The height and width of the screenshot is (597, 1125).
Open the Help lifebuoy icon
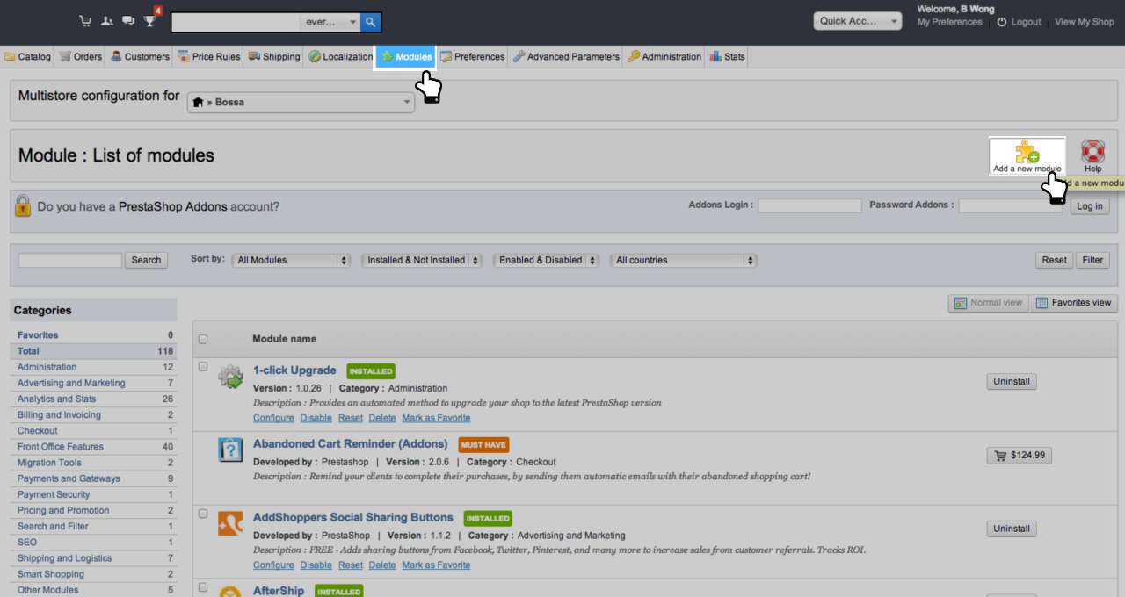point(1092,156)
